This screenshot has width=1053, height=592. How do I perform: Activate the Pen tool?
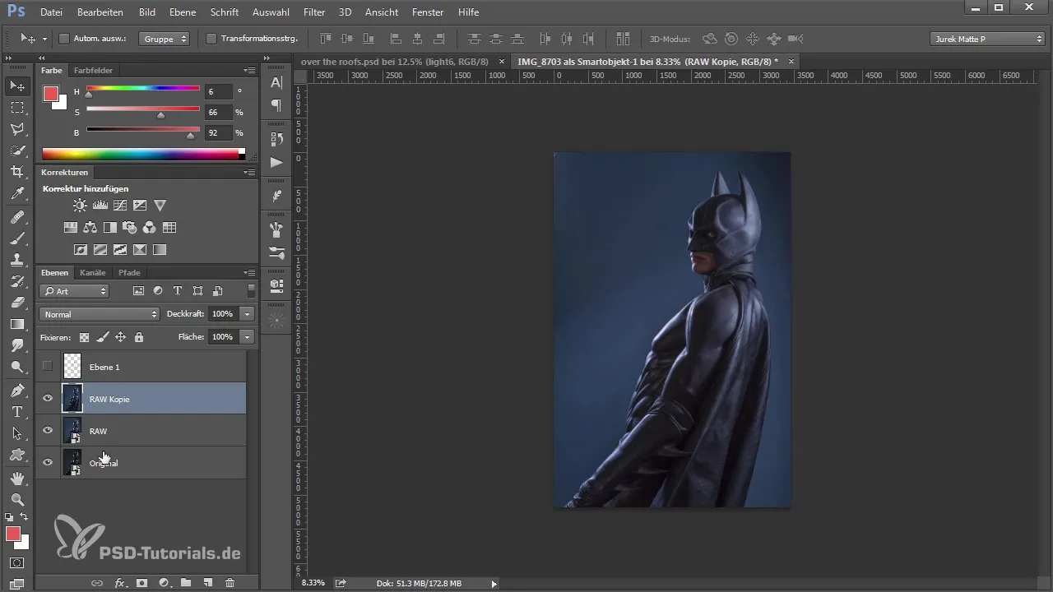coord(17,390)
